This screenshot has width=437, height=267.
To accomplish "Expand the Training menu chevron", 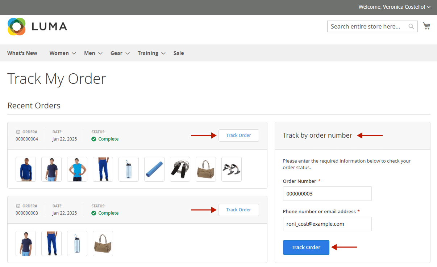I will [x=163, y=53].
